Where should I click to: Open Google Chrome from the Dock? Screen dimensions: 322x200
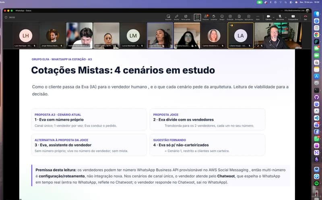[x=316, y=35]
